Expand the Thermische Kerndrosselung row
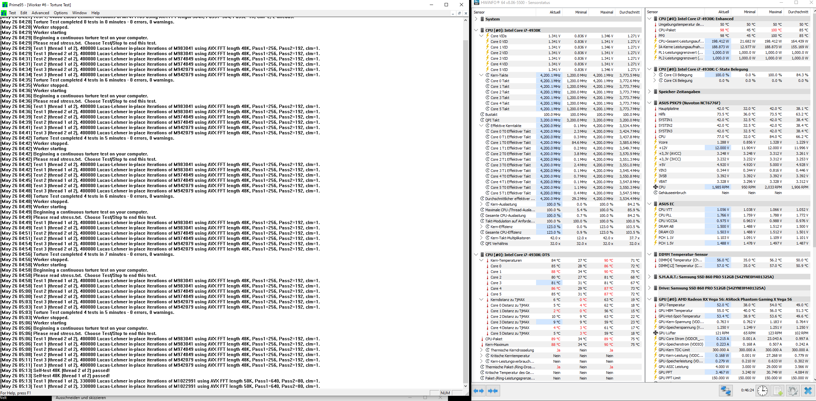816x401 pixels. point(481,350)
